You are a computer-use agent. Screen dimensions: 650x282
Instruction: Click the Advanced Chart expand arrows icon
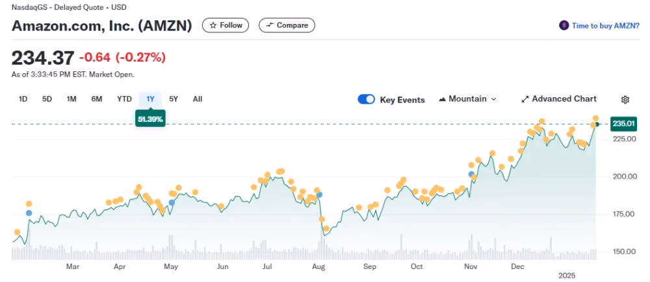pos(525,99)
